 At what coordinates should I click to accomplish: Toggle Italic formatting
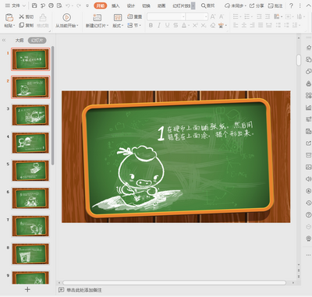pyautogui.click(x=159, y=26)
